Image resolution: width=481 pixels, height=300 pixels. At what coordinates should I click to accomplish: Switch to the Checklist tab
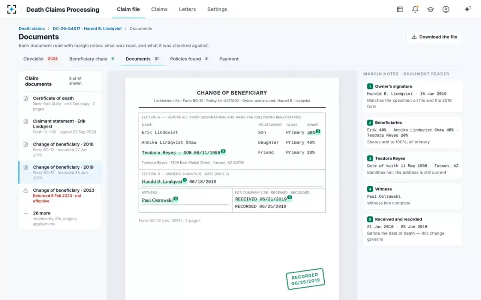point(40,59)
